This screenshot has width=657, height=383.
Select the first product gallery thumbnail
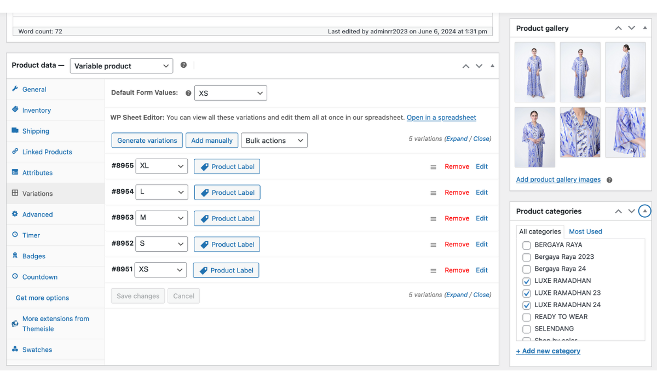[535, 72]
